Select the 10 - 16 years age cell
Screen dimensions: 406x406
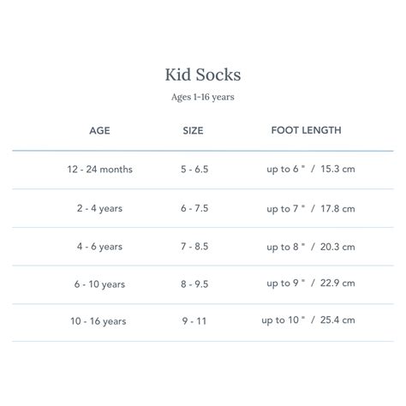click(99, 321)
